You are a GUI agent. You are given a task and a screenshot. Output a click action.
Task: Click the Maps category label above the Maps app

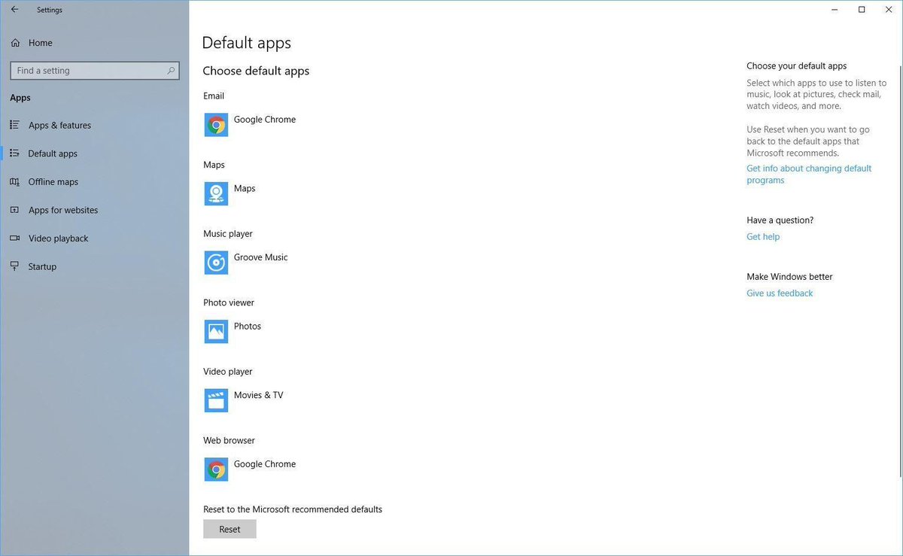tap(214, 165)
